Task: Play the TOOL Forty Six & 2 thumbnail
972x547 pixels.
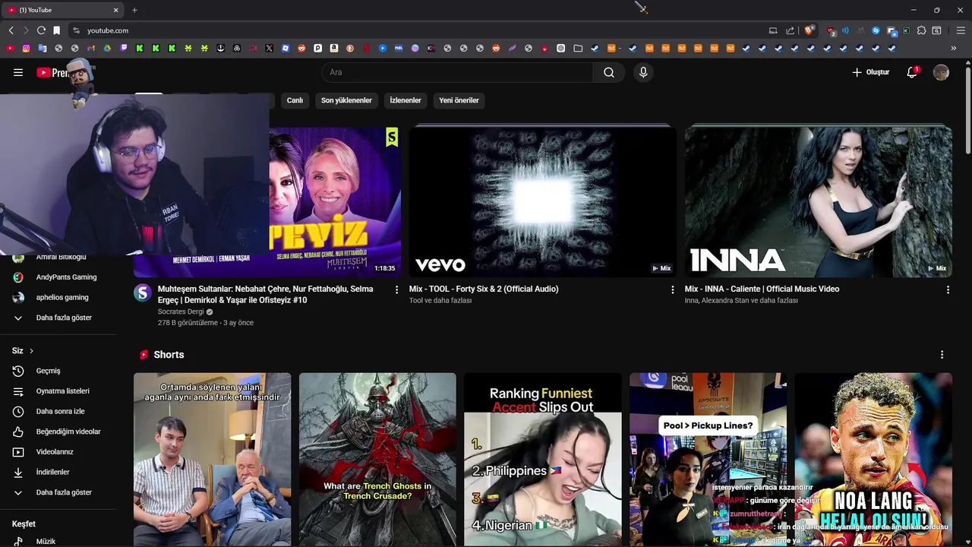Action: click(542, 201)
